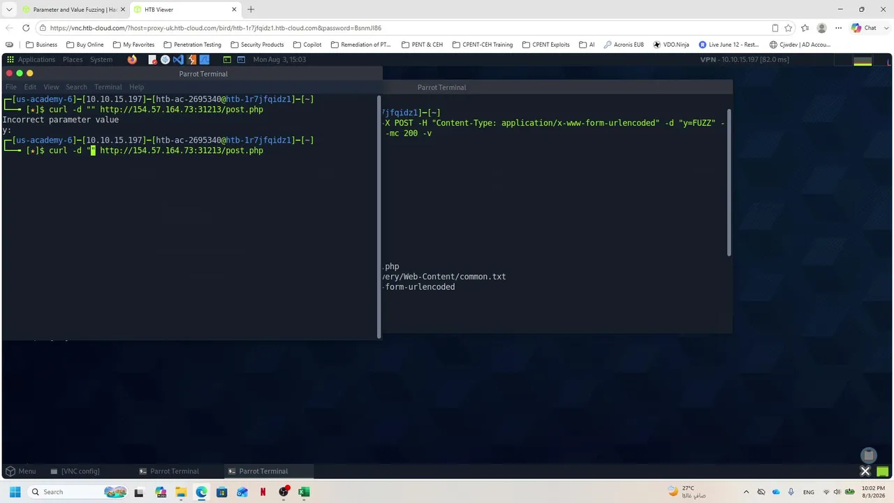Click the front terminal vertical scrollbar

[x=379, y=217]
